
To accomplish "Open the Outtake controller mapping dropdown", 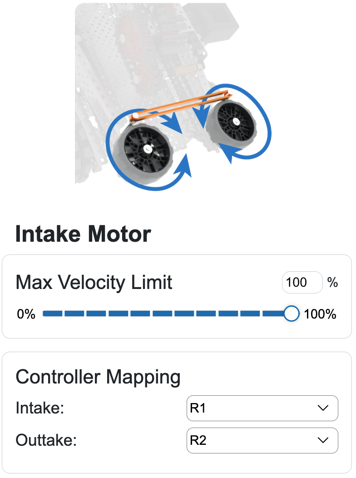I will 262,440.
